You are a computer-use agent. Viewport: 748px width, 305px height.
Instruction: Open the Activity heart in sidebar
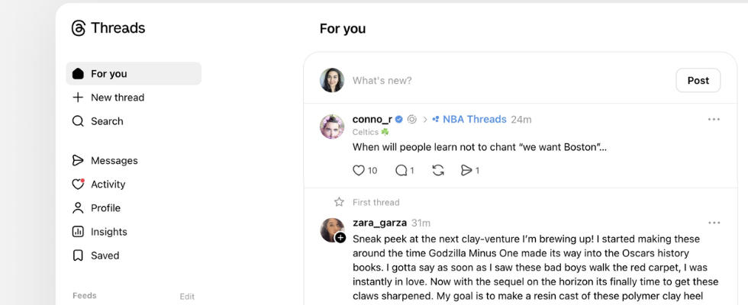click(x=78, y=185)
